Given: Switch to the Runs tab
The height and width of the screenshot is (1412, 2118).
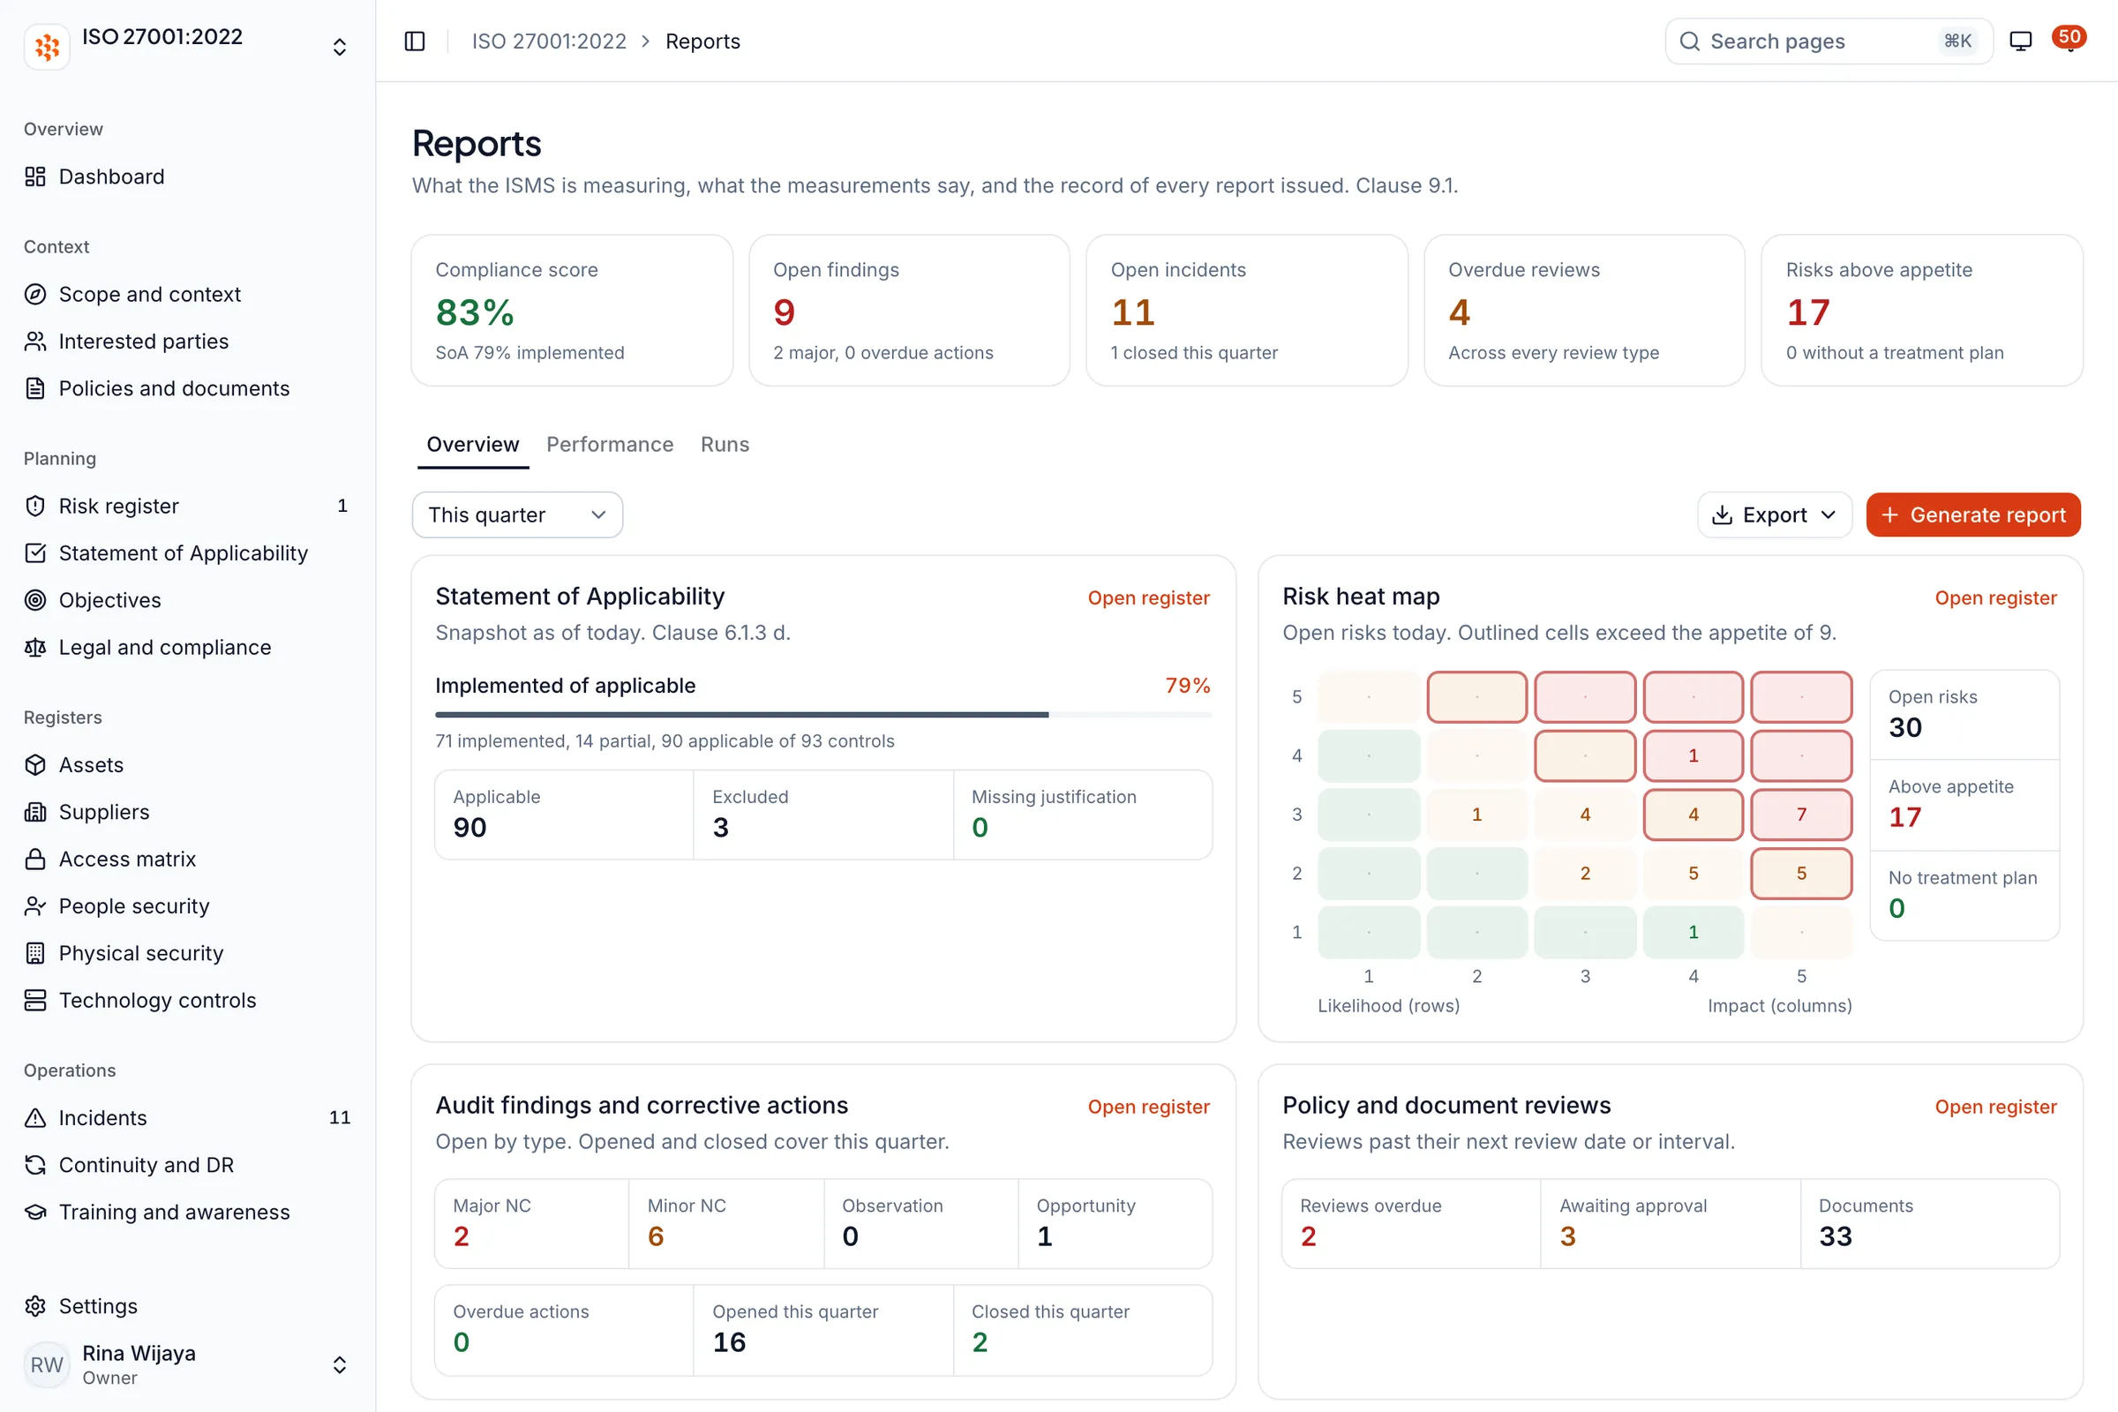Looking at the screenshot, I should tap(725, 445).
